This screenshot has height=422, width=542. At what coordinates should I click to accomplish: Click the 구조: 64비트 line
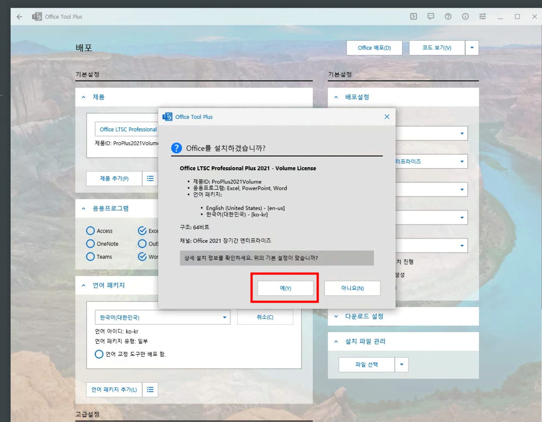tap(195, 228)
